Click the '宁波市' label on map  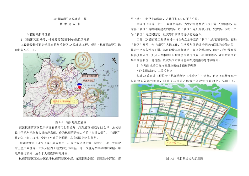[x=91, y=95]
